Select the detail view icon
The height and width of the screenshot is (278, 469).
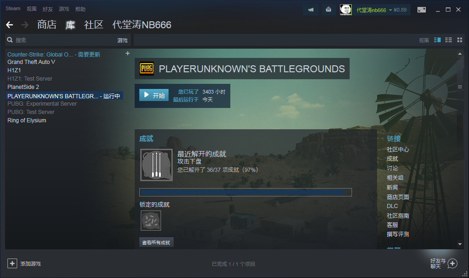pos(437,40)
